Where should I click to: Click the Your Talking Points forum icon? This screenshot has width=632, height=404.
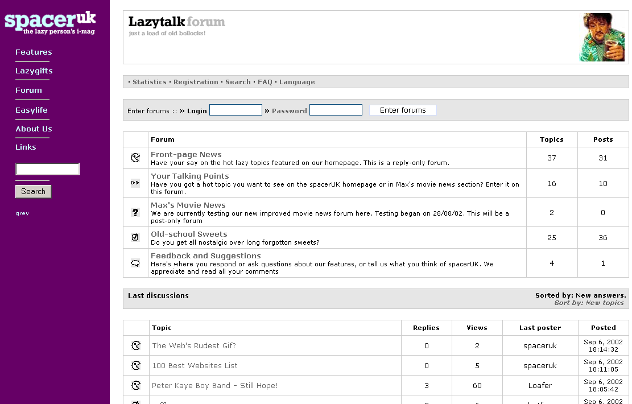135,183
